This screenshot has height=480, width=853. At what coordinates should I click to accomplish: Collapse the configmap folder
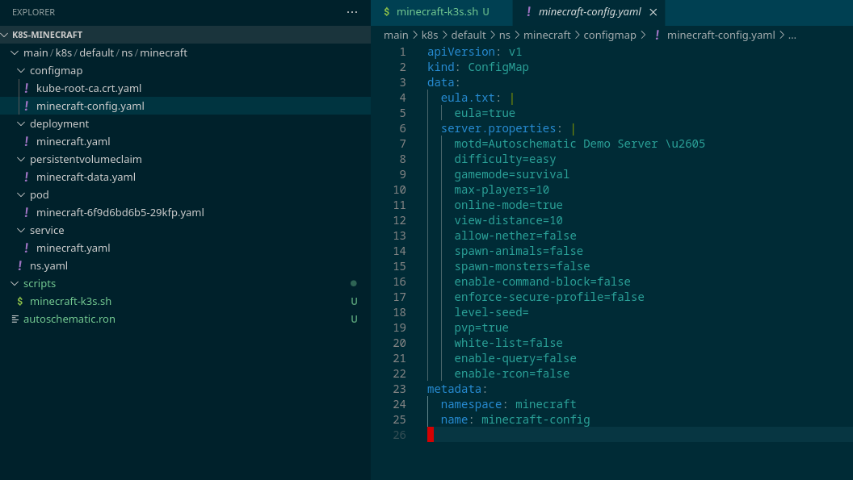(21, 70)
